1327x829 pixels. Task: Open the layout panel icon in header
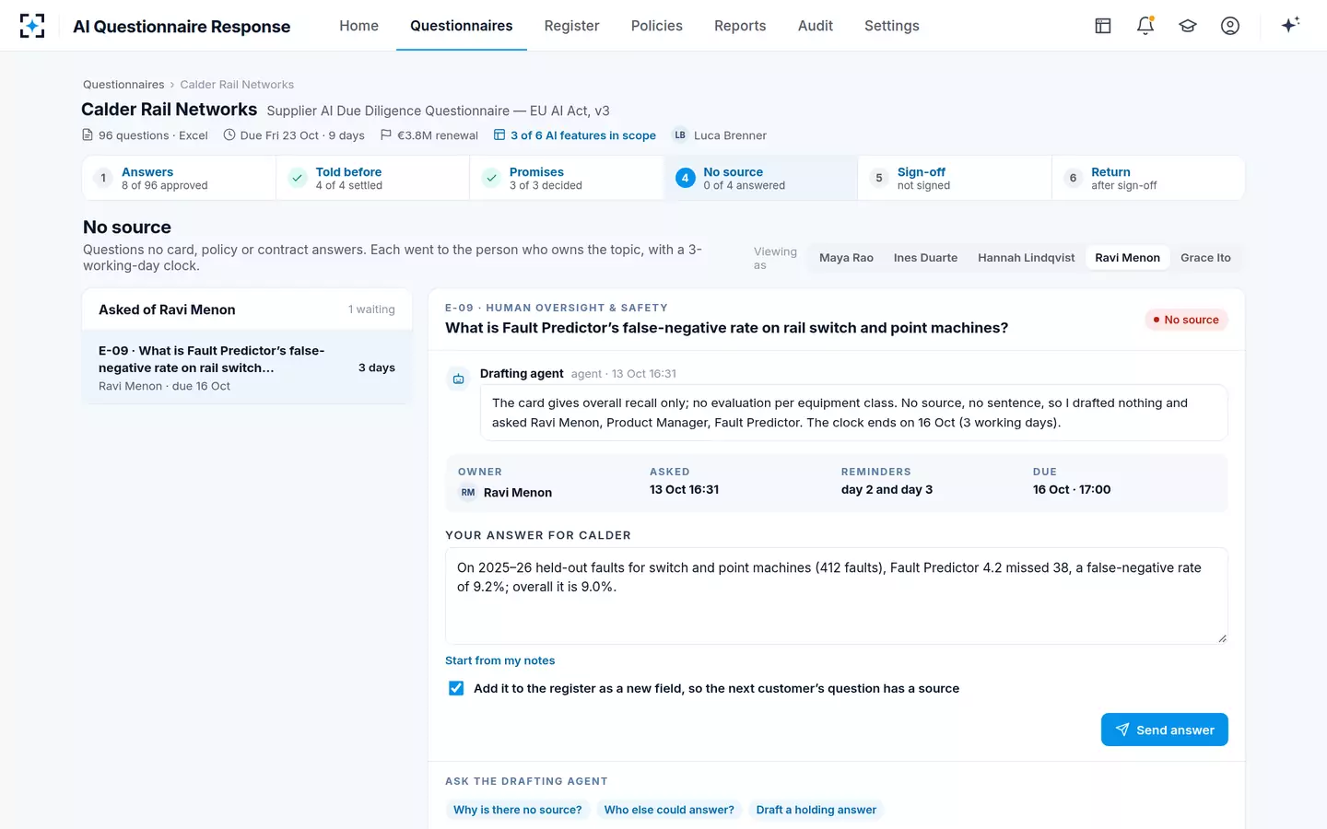[x=1103, y=26]
